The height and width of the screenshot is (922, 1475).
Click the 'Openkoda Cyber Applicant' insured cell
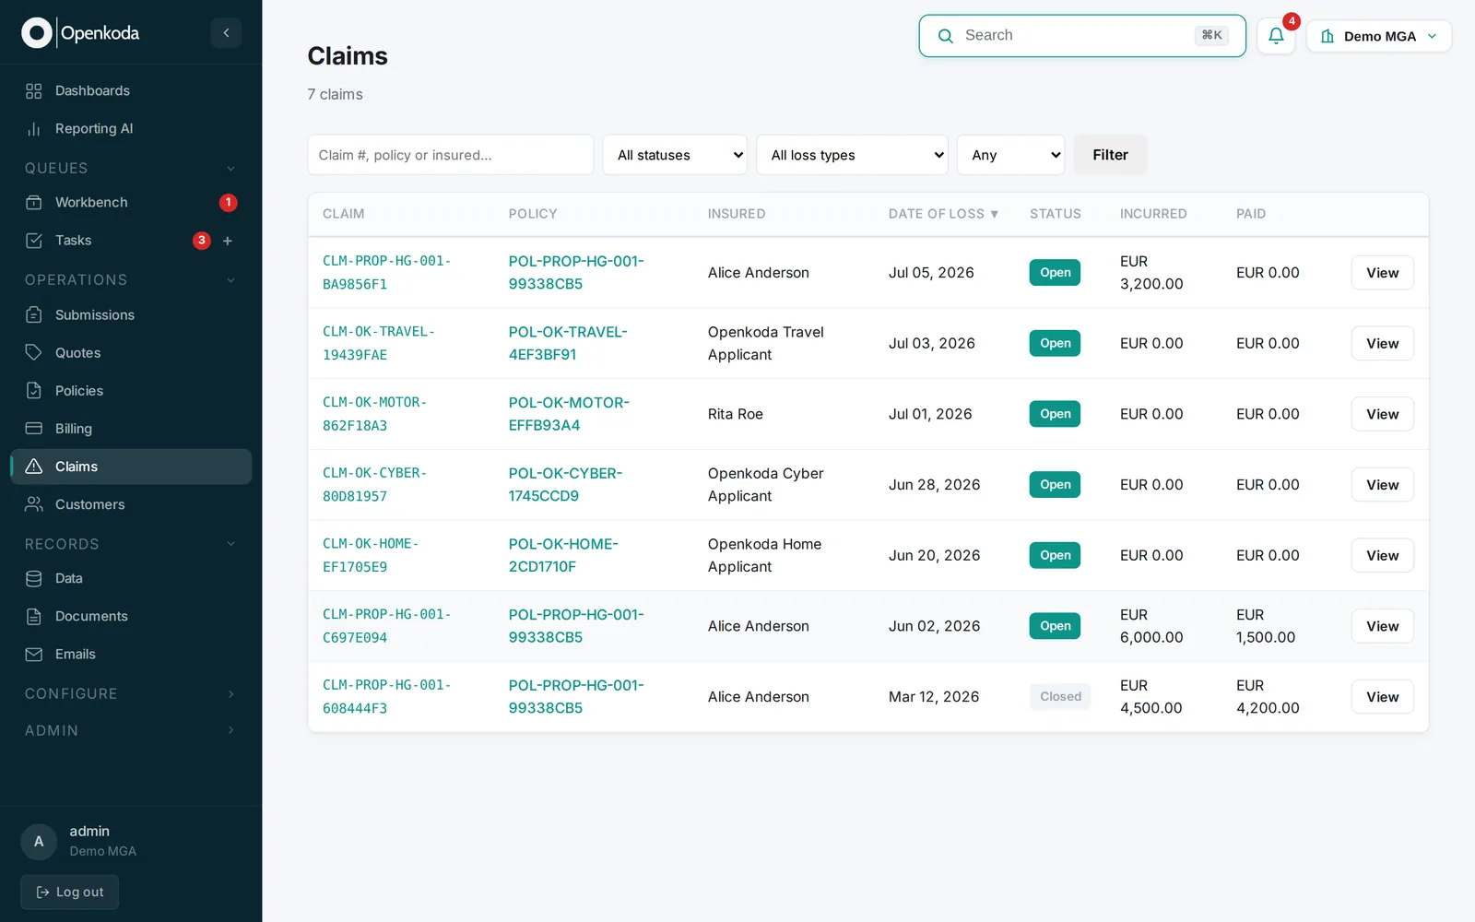tap(765, 485)
